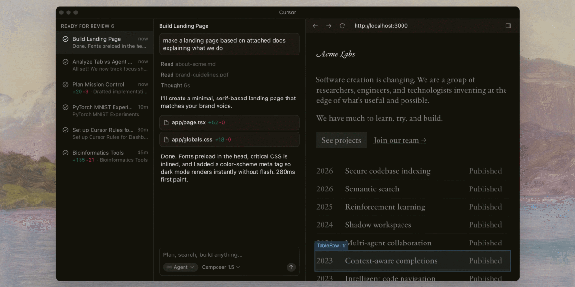Click the file icon next to app/globals.css
The width and height of the screenshot is (575, 287).
[166, 140]
